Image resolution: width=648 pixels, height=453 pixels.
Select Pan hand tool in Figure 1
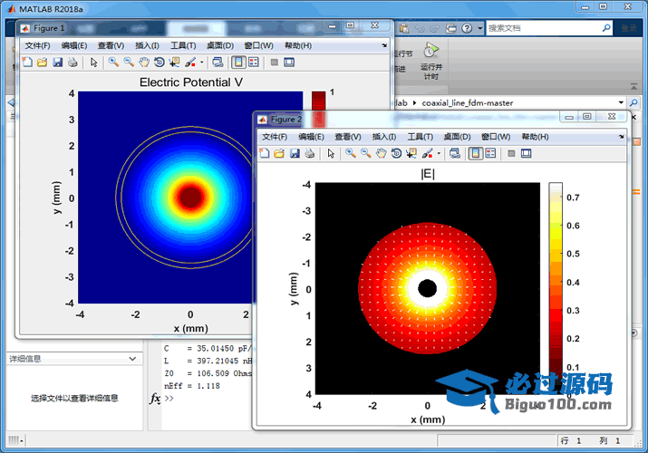click(144, 63)
